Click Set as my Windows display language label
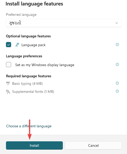This screenshot has width=127, height=154. point(45,65)
